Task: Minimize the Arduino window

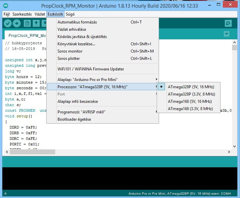Action: [x=210, y=5]
